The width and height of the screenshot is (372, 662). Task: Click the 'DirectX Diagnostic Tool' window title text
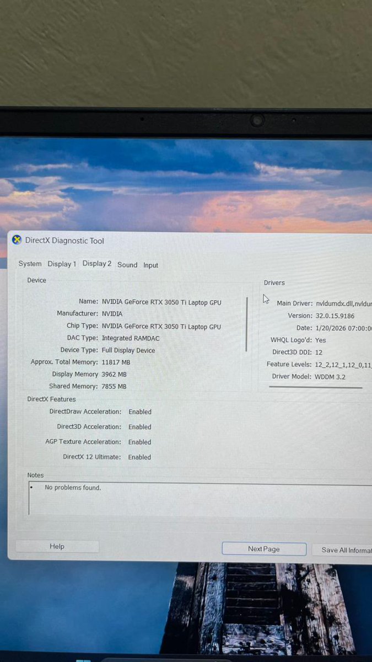[64, 241]
